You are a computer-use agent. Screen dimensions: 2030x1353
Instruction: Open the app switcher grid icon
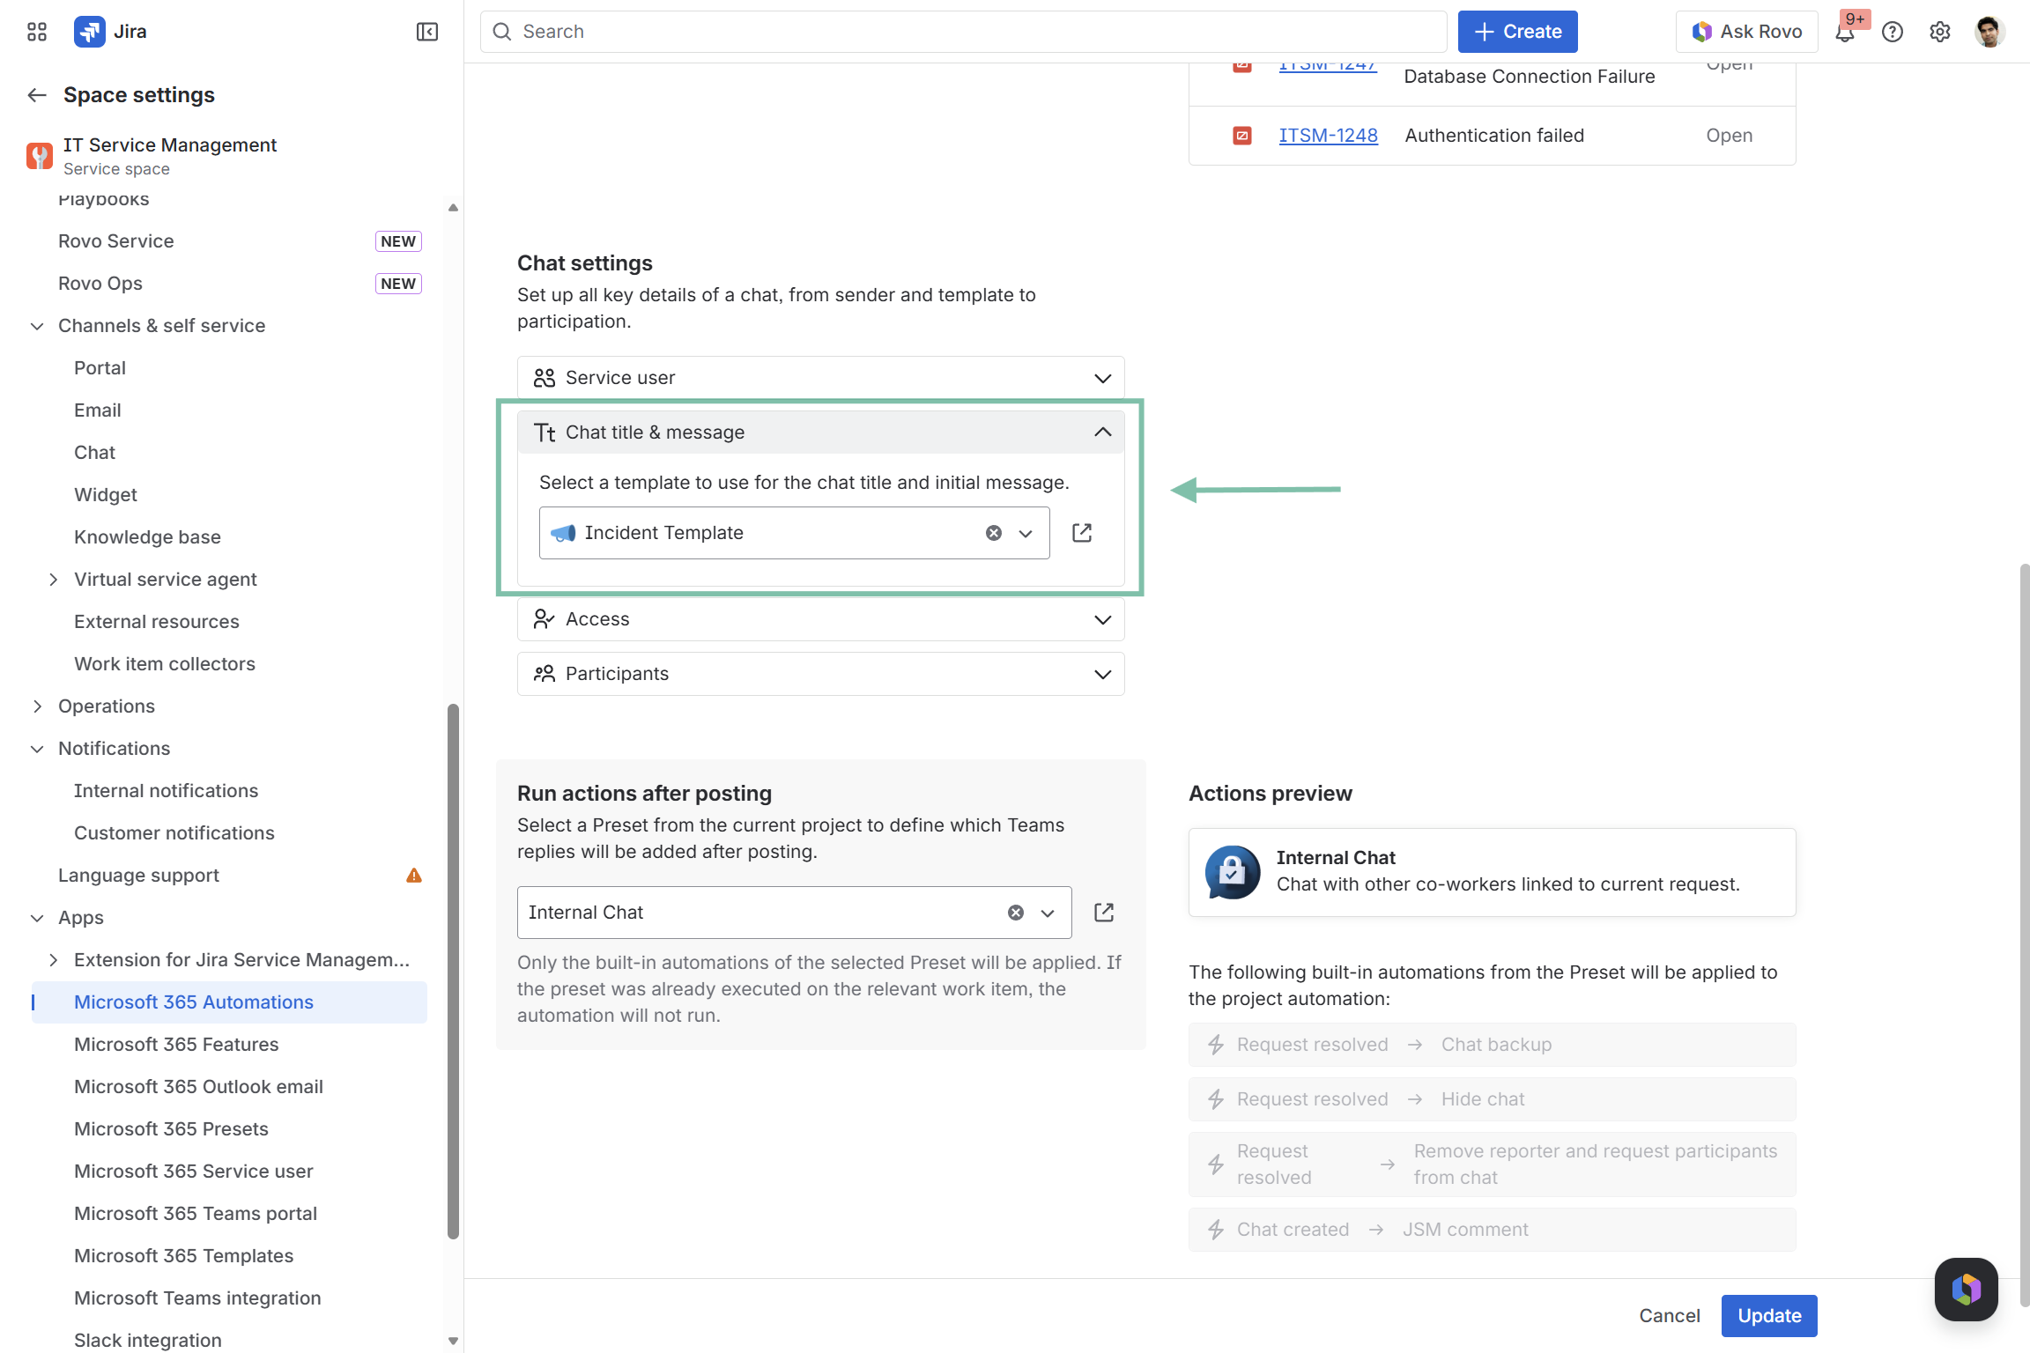(x=36, y=32)
